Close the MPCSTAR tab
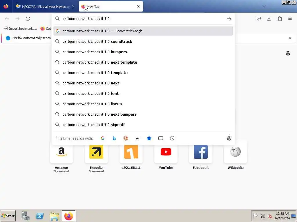 tap(73, 6)
